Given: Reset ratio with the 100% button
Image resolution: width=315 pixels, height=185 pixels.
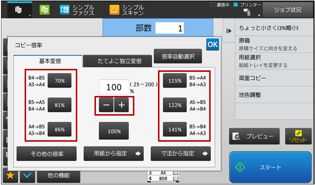Looking at the screenshot, I should tap(114, 131).
